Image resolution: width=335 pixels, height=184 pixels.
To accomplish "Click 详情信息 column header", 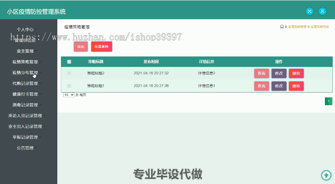I will (x=207, y=62).
